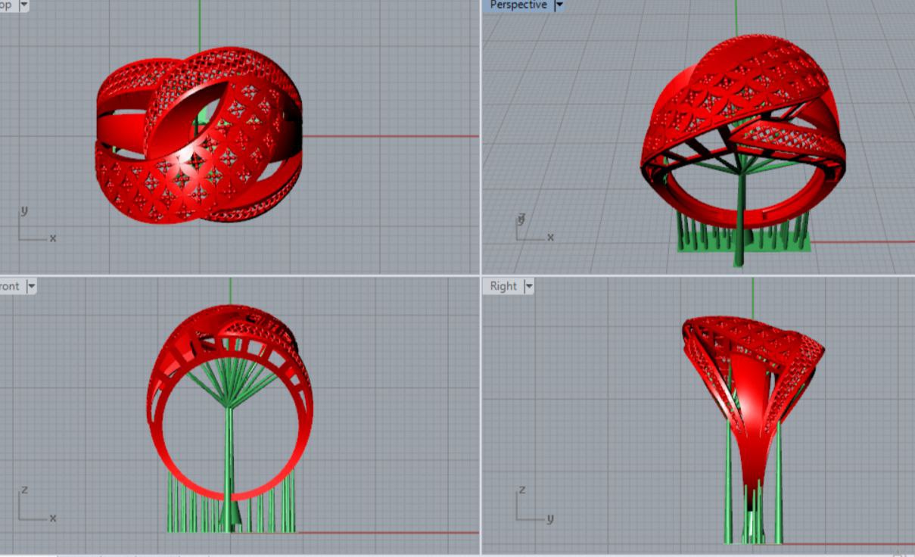Click the horizontal divider between Perspective and Right

pos(696,275)
